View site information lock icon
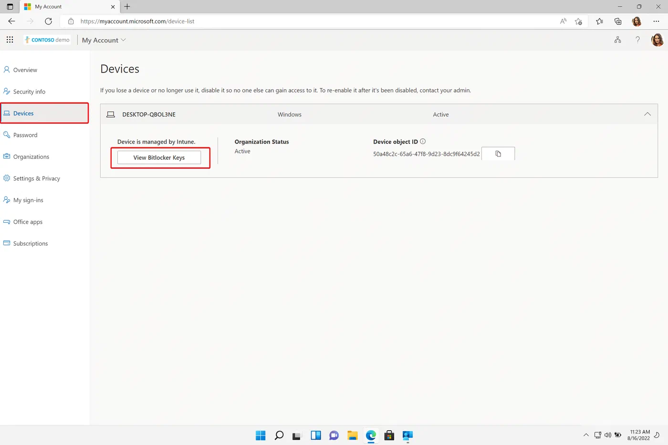Image resolution: width=668 pixels, height=445 pixels. click(x=71, y=21)
